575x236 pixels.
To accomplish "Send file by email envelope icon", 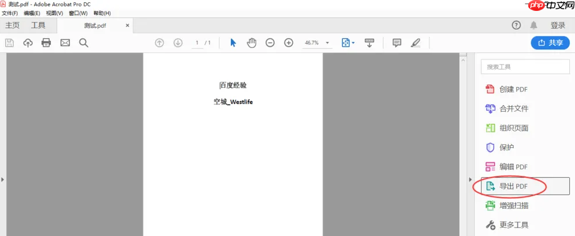I will 65,43.
